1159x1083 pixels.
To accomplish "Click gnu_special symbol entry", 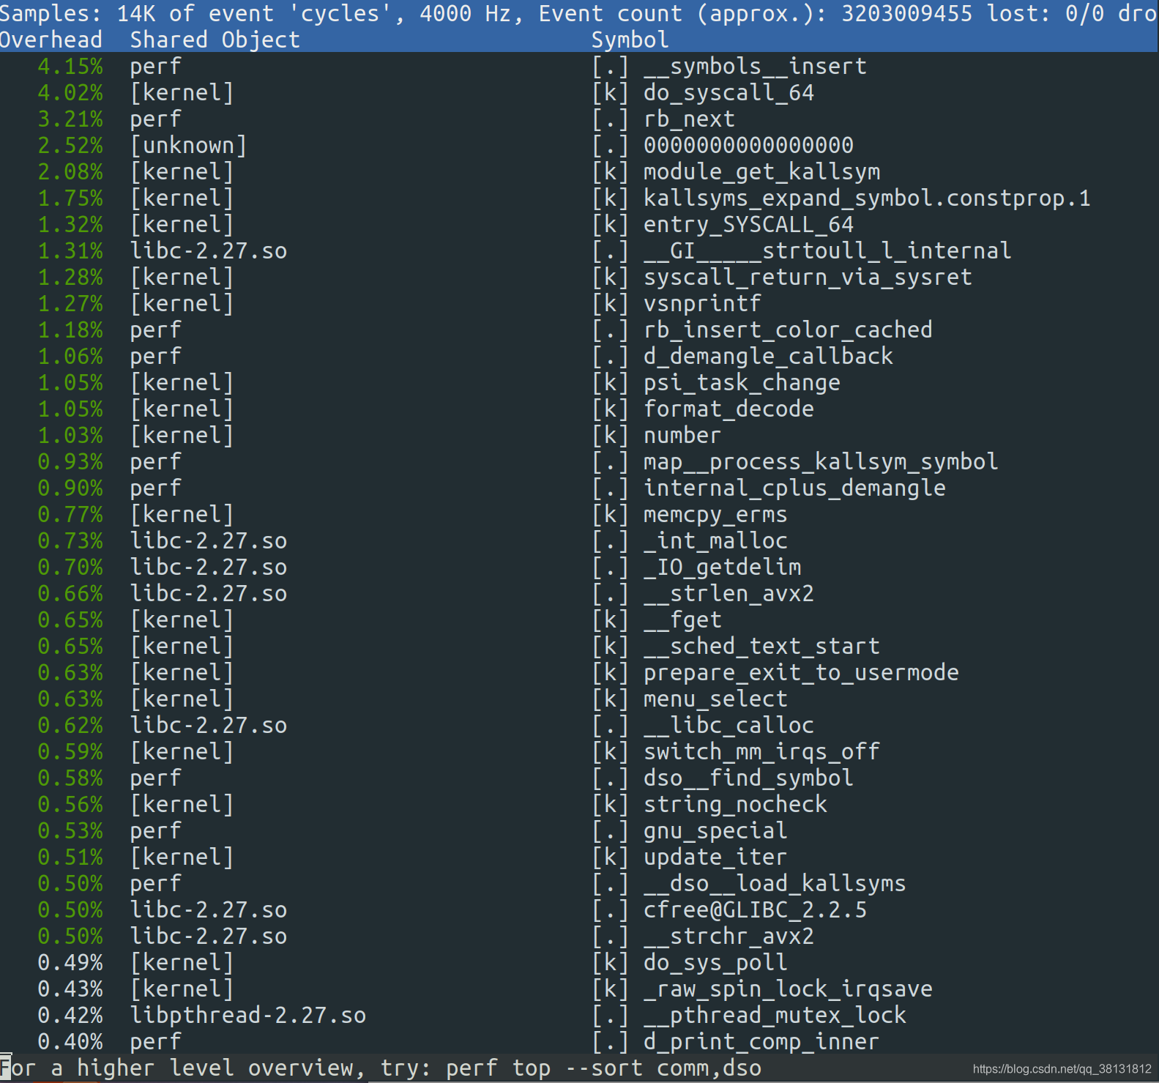I will point(715,830).
